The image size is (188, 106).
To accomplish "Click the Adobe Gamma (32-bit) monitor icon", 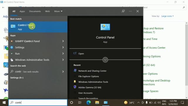I will pyautogui.click(x=75, y=87).
